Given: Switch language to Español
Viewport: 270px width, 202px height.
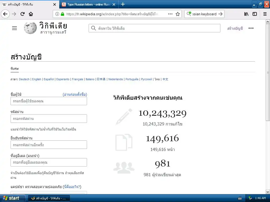Looking at the screenshot, I should [49, 79].
